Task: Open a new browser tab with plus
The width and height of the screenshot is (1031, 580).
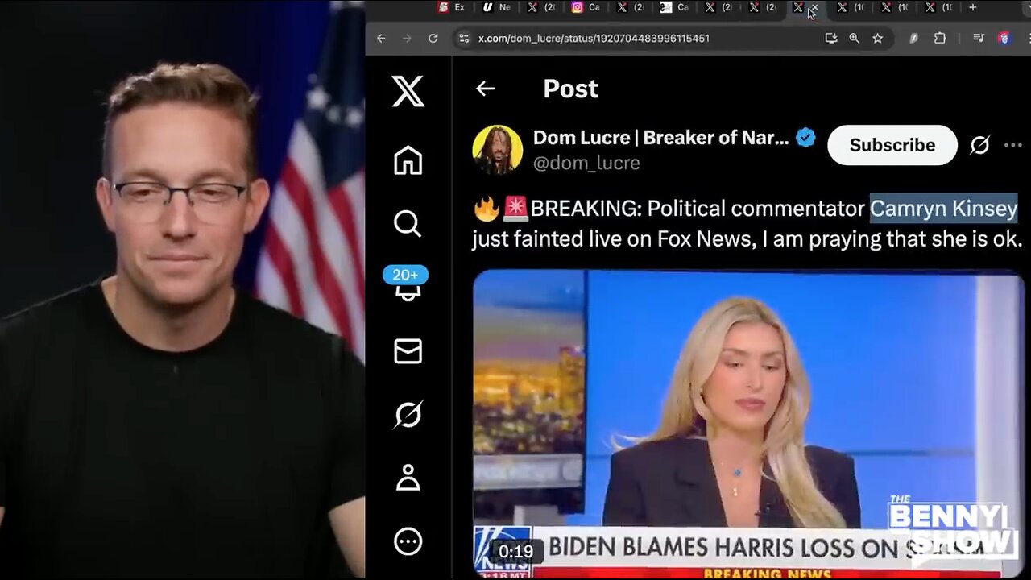Action: tap(972, 7)
